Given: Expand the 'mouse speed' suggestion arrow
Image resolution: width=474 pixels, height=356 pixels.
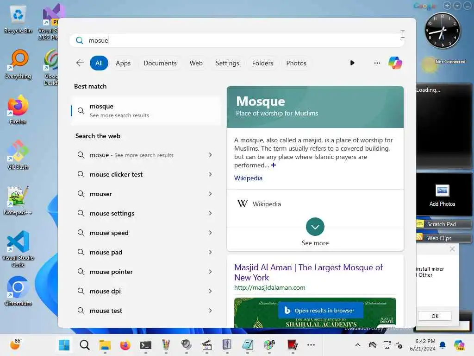Looking at the screenshot, I should click(211, 233).
